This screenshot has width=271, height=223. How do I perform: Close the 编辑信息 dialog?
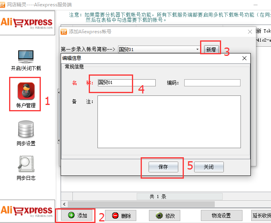244,58
